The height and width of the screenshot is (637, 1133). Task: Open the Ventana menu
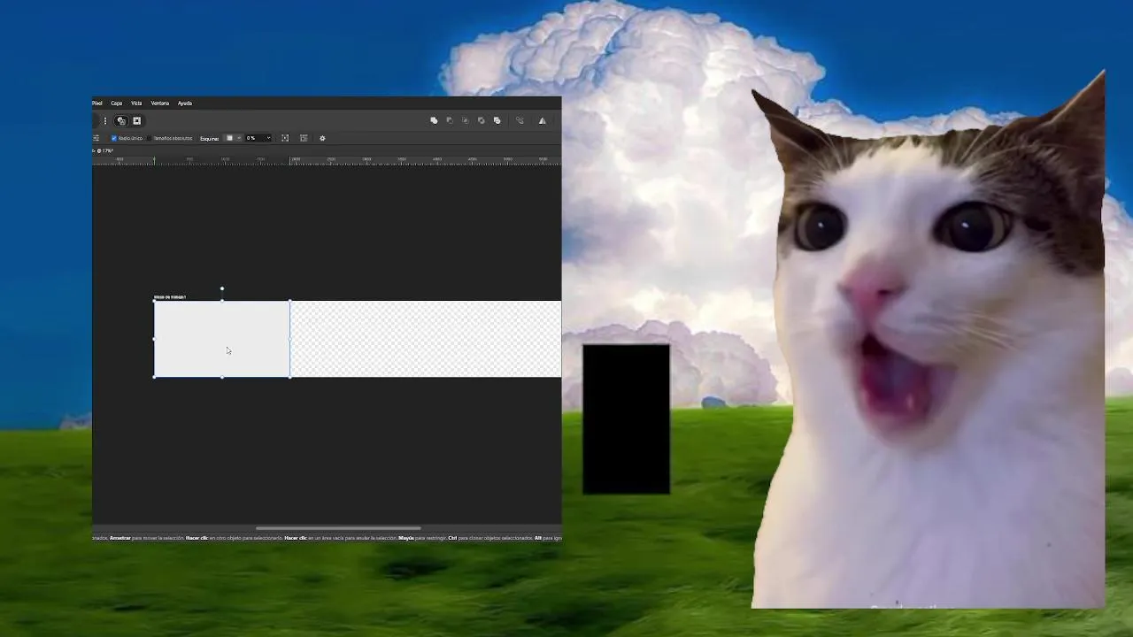tap(159, 104)
